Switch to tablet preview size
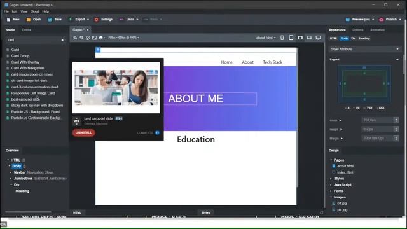This screenshot has height=229, width=407. click(x=291, y=38)
